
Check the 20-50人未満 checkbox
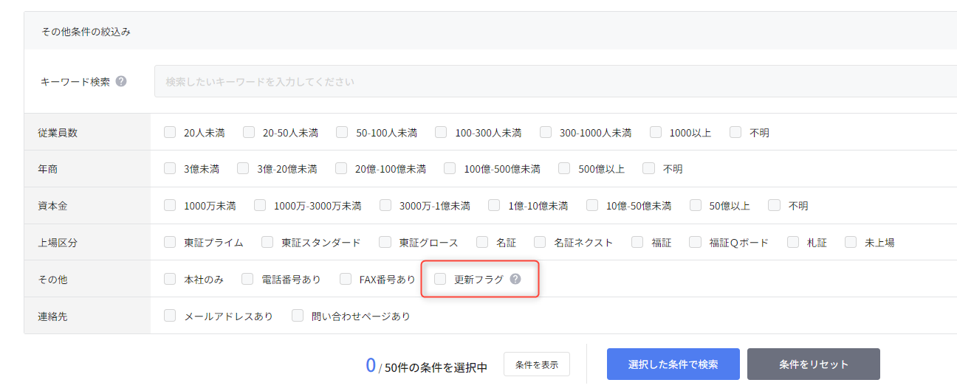click(x=249, y=132)
